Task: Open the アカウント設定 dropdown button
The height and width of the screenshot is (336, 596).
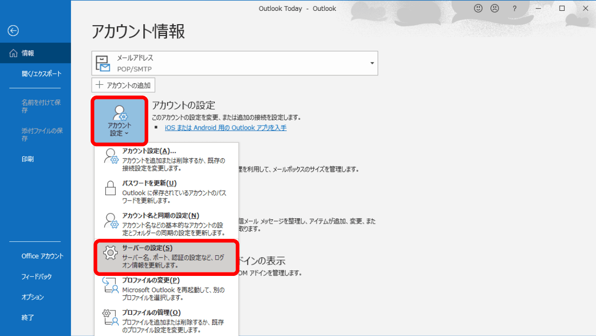Action: tap(119, 121)
